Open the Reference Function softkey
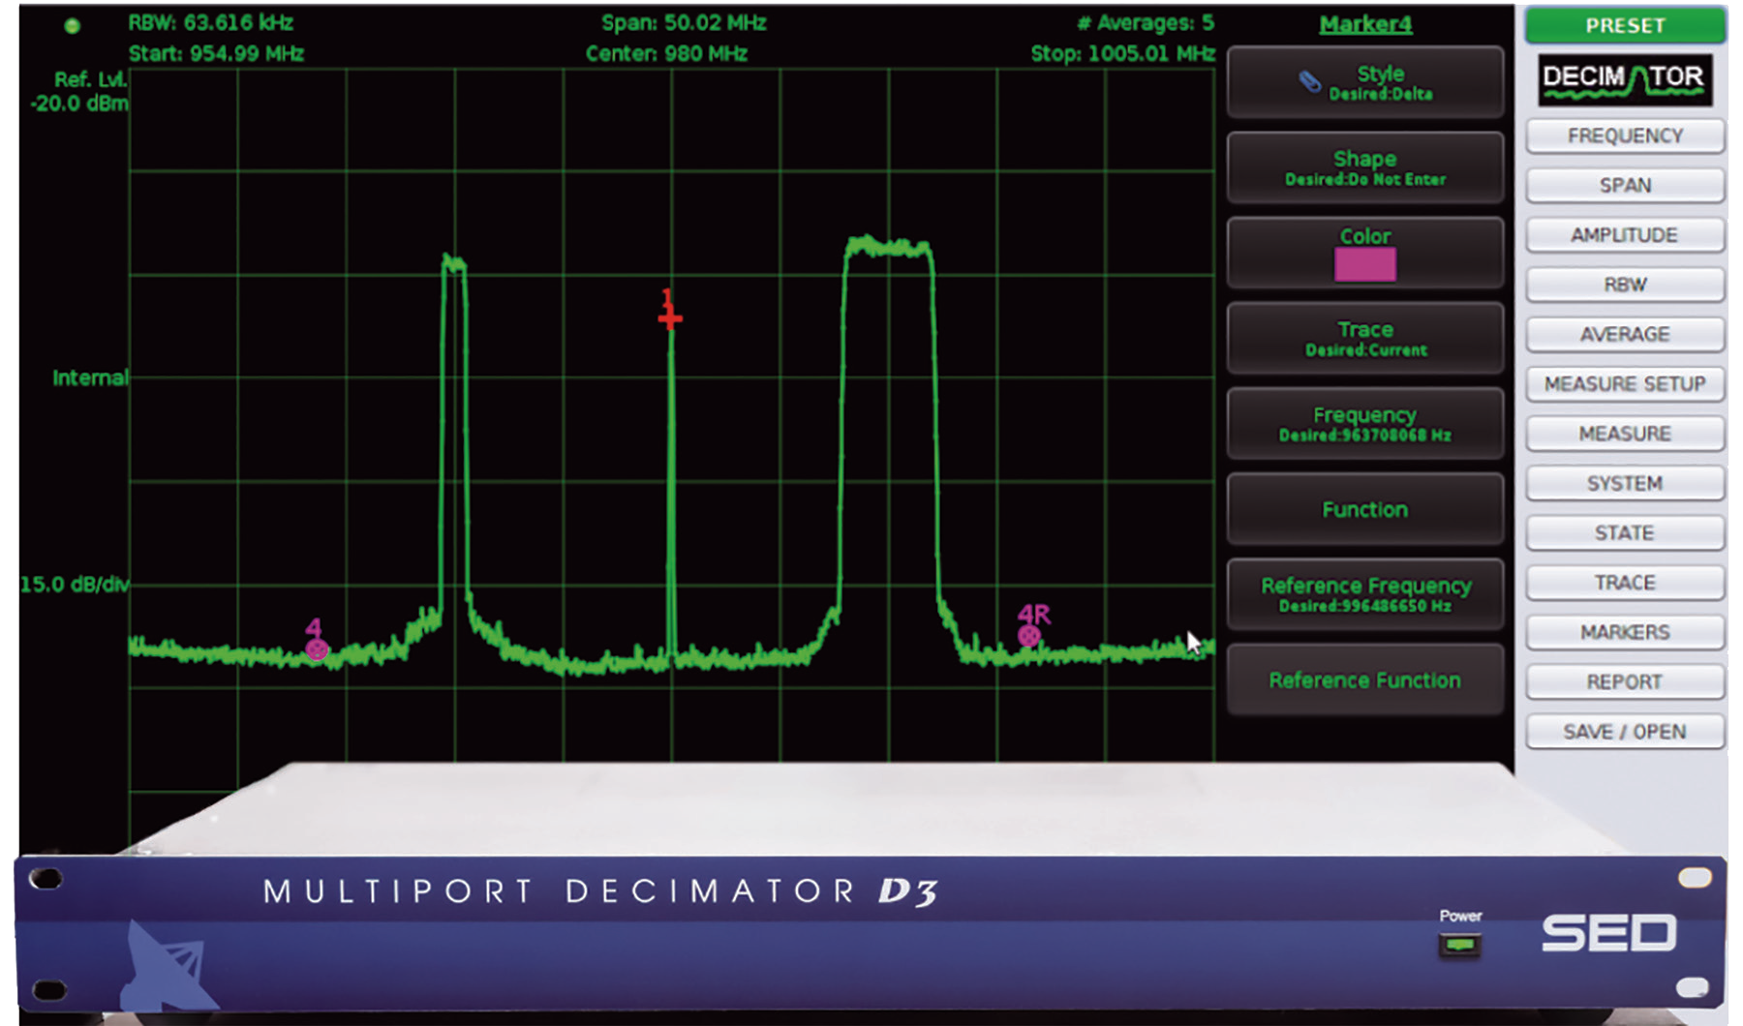 pyautogui.click(x=1365, y=679)
